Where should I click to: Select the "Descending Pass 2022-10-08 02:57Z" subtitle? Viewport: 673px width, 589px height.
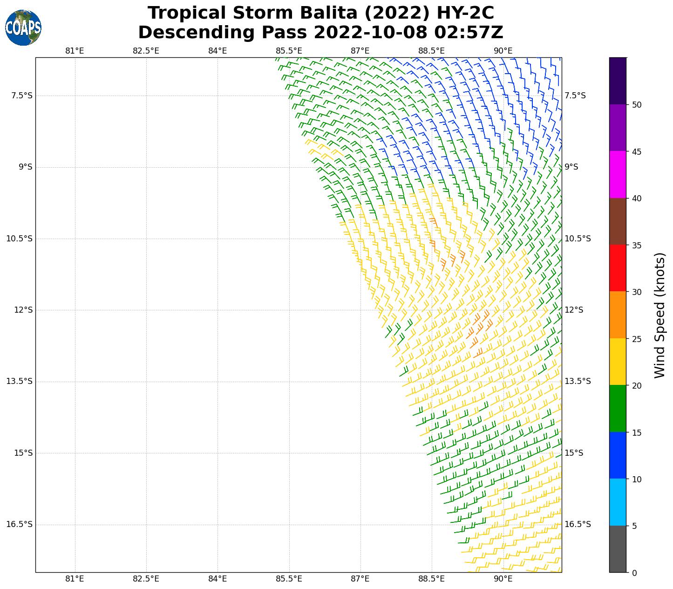(x=320, y=33)
